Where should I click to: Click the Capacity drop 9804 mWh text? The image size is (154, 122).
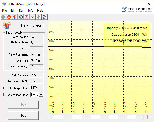click(x=129, y=35)
